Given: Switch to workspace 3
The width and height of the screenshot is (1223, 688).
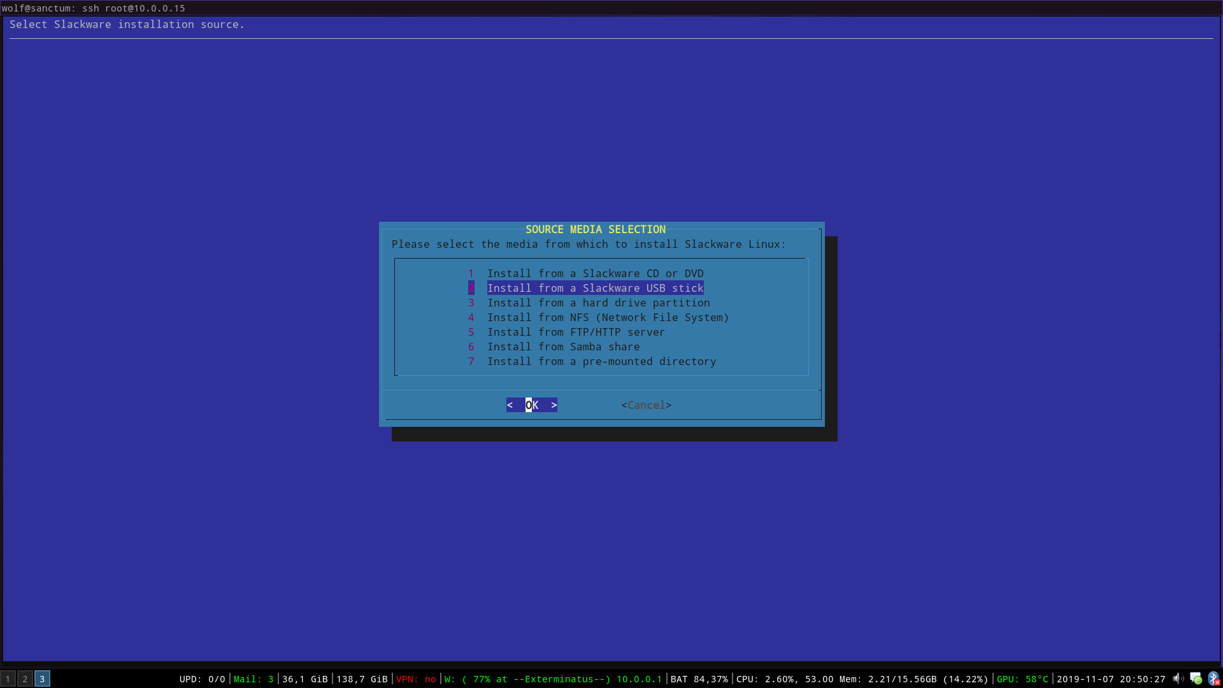Looking at the screenshot, I should [42, 679].
